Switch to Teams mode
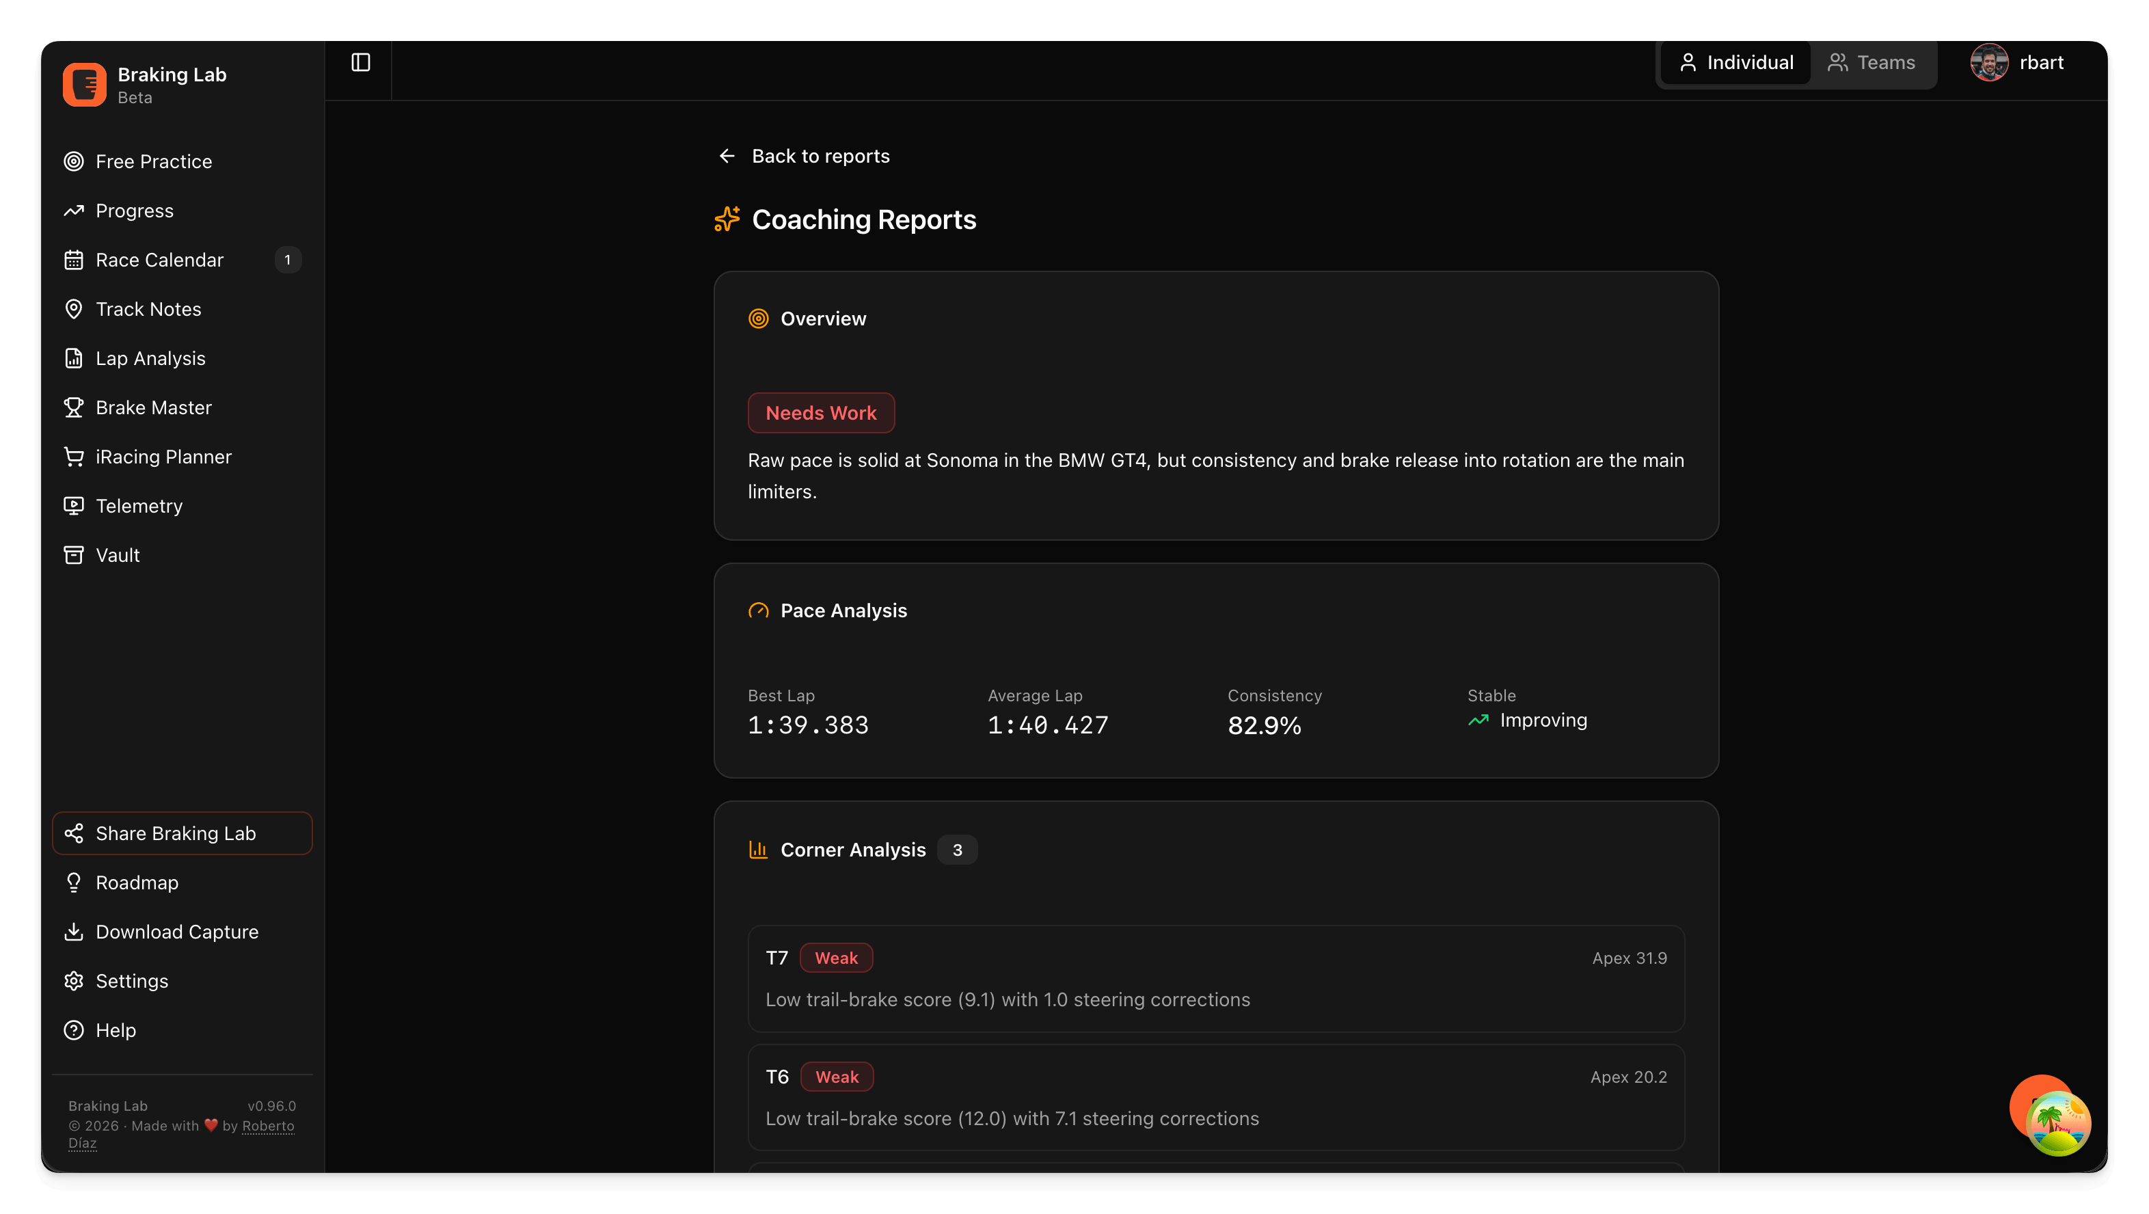Viewport: 2149px width, 1214px height. pos(1873,62)
